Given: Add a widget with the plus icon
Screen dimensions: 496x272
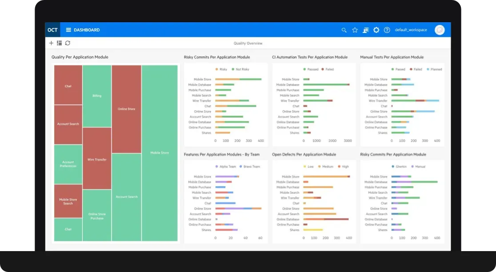Looking at the screenshot, I should tap(51, 43).
